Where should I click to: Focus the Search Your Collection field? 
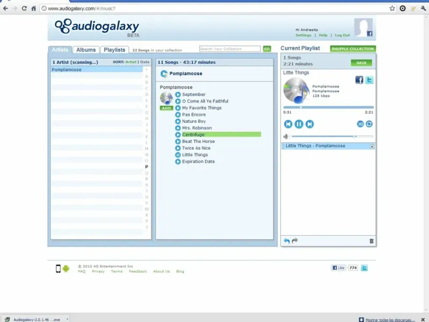230,49
